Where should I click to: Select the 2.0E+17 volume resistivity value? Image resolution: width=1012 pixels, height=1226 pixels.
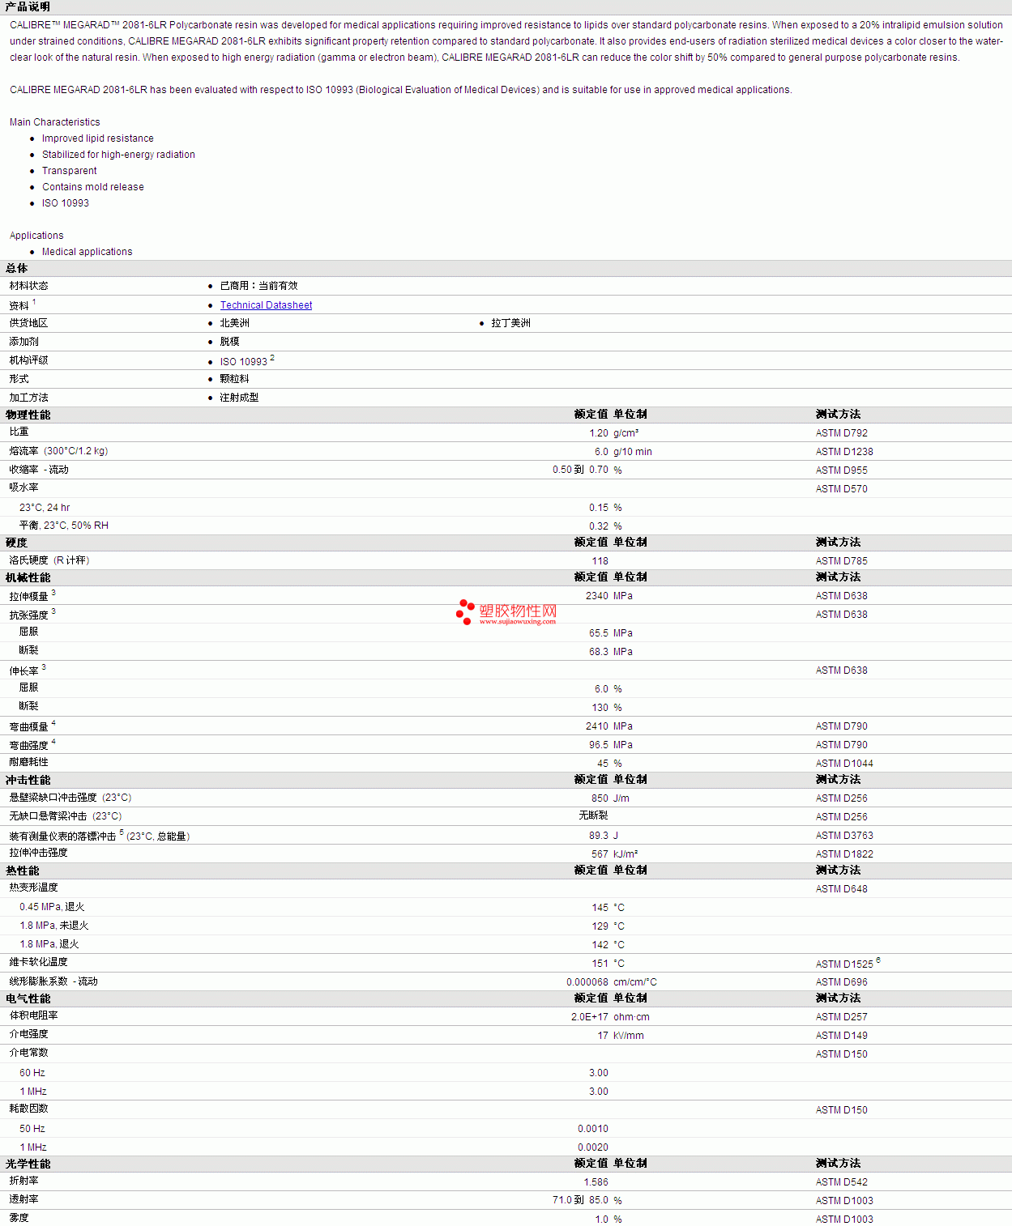click(590, 1017)
